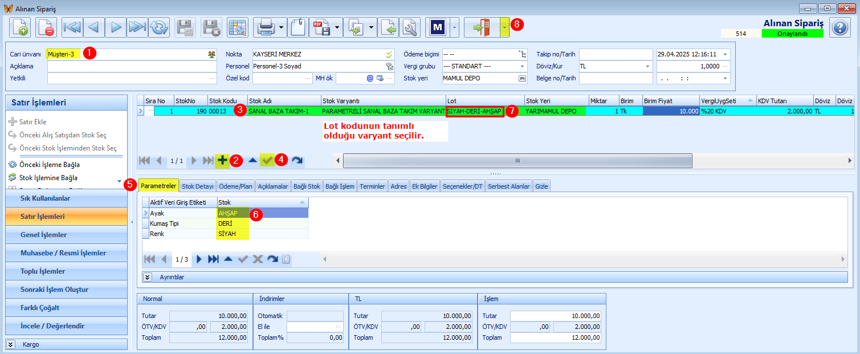
Task: Open the Toplu İşlemler sidebar group
Action: coord(66,271)
